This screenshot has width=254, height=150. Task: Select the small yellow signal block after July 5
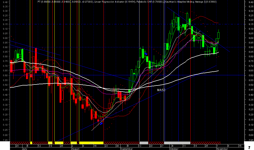pos(31,143)
